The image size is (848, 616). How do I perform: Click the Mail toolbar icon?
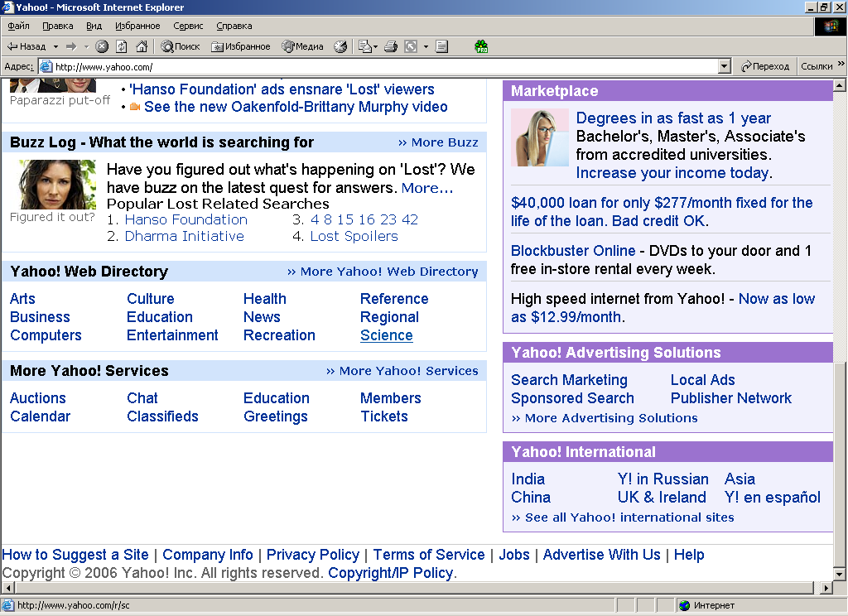(365, 46)
